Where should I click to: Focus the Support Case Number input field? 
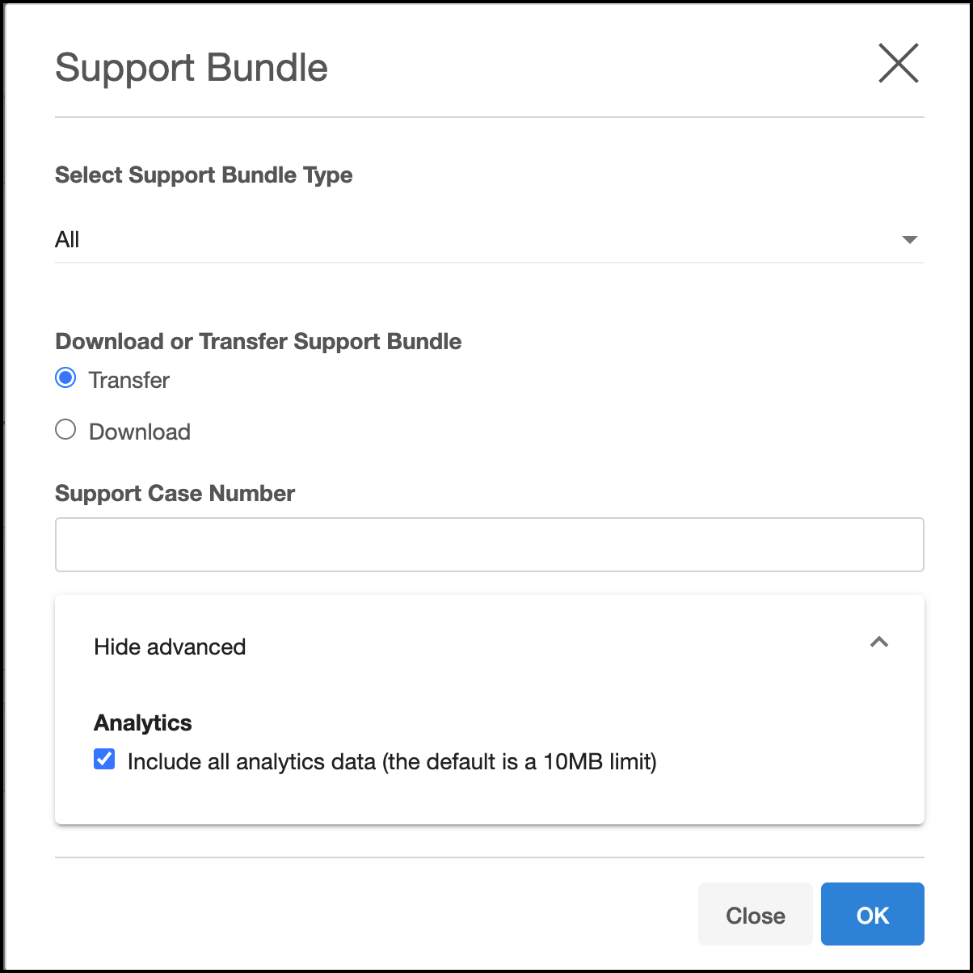[x=489, y=545]
